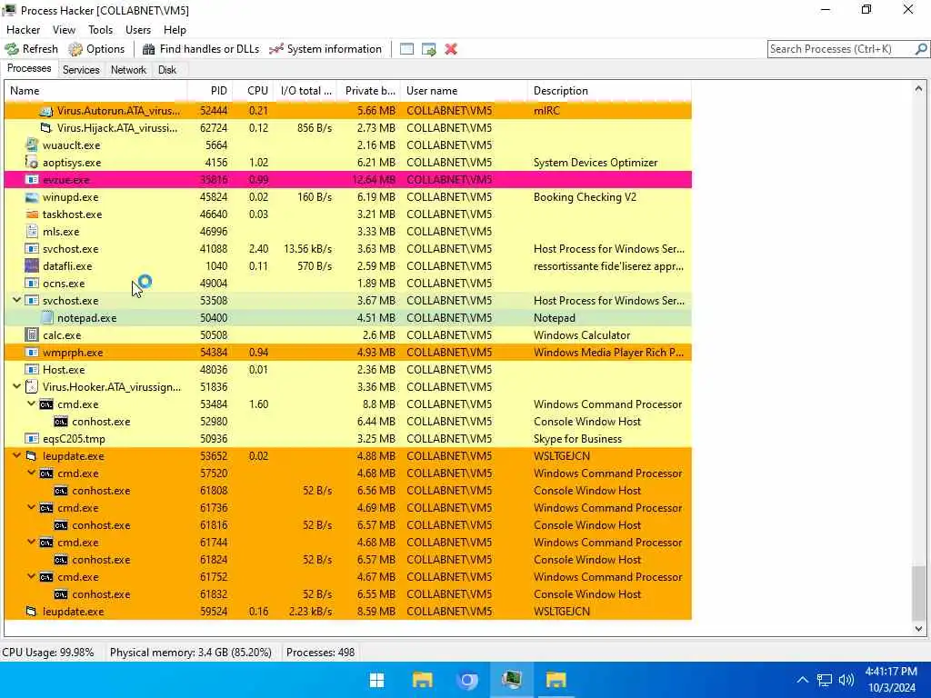
Task: Click the find window toolbar icon
Action: 406,49
